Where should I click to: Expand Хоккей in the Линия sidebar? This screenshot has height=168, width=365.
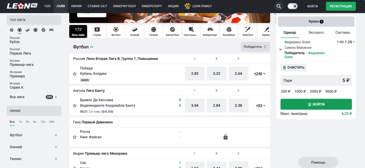(33, 147)
